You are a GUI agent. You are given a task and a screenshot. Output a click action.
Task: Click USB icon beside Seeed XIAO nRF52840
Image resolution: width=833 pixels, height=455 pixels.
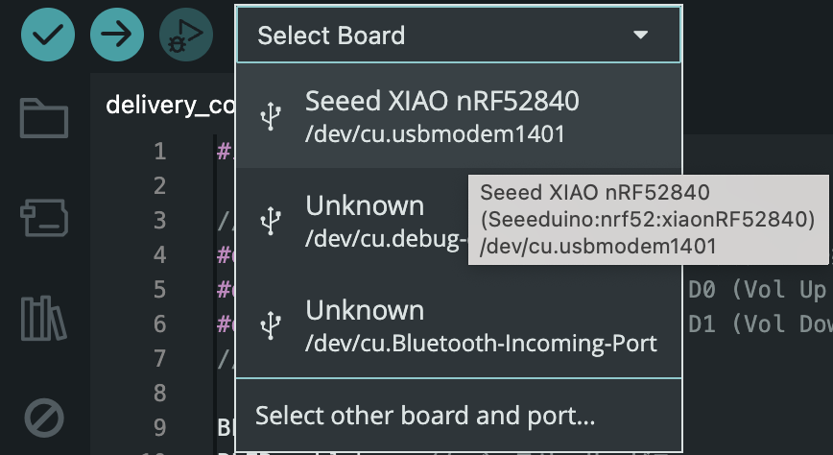[x=272, y=115]
